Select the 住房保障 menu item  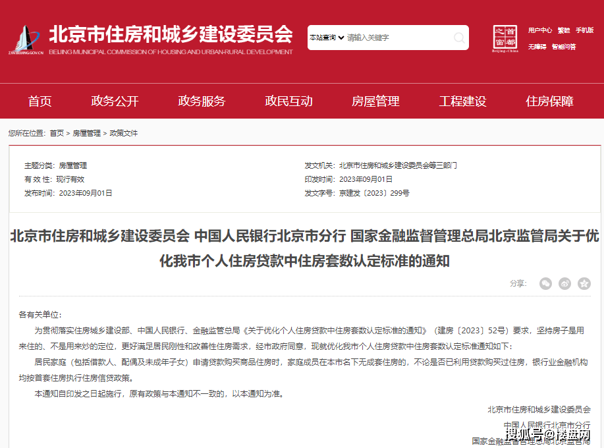coord(549,101)
